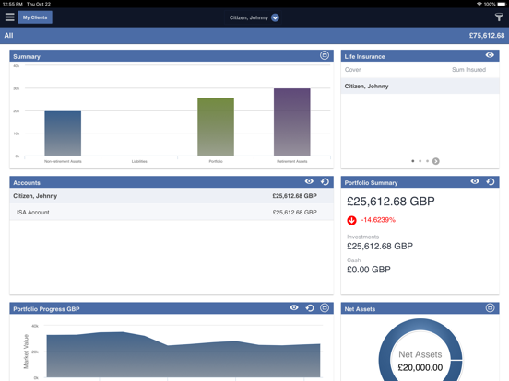This screenshot has height=381, width=509.
Task: Click the 12:55 PM clock
Action: point(12,4)
